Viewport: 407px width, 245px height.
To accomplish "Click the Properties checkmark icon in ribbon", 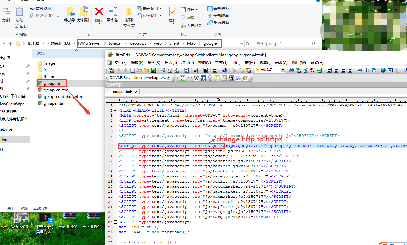I will point(173,15).
